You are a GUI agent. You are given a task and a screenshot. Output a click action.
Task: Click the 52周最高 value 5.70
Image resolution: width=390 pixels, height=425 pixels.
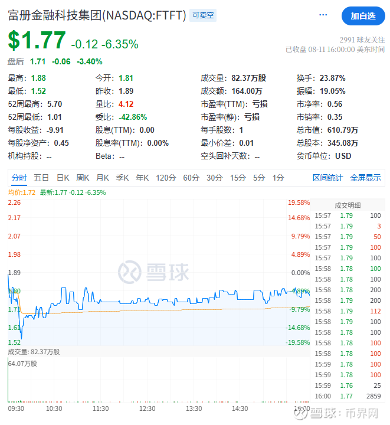(54, 104)
